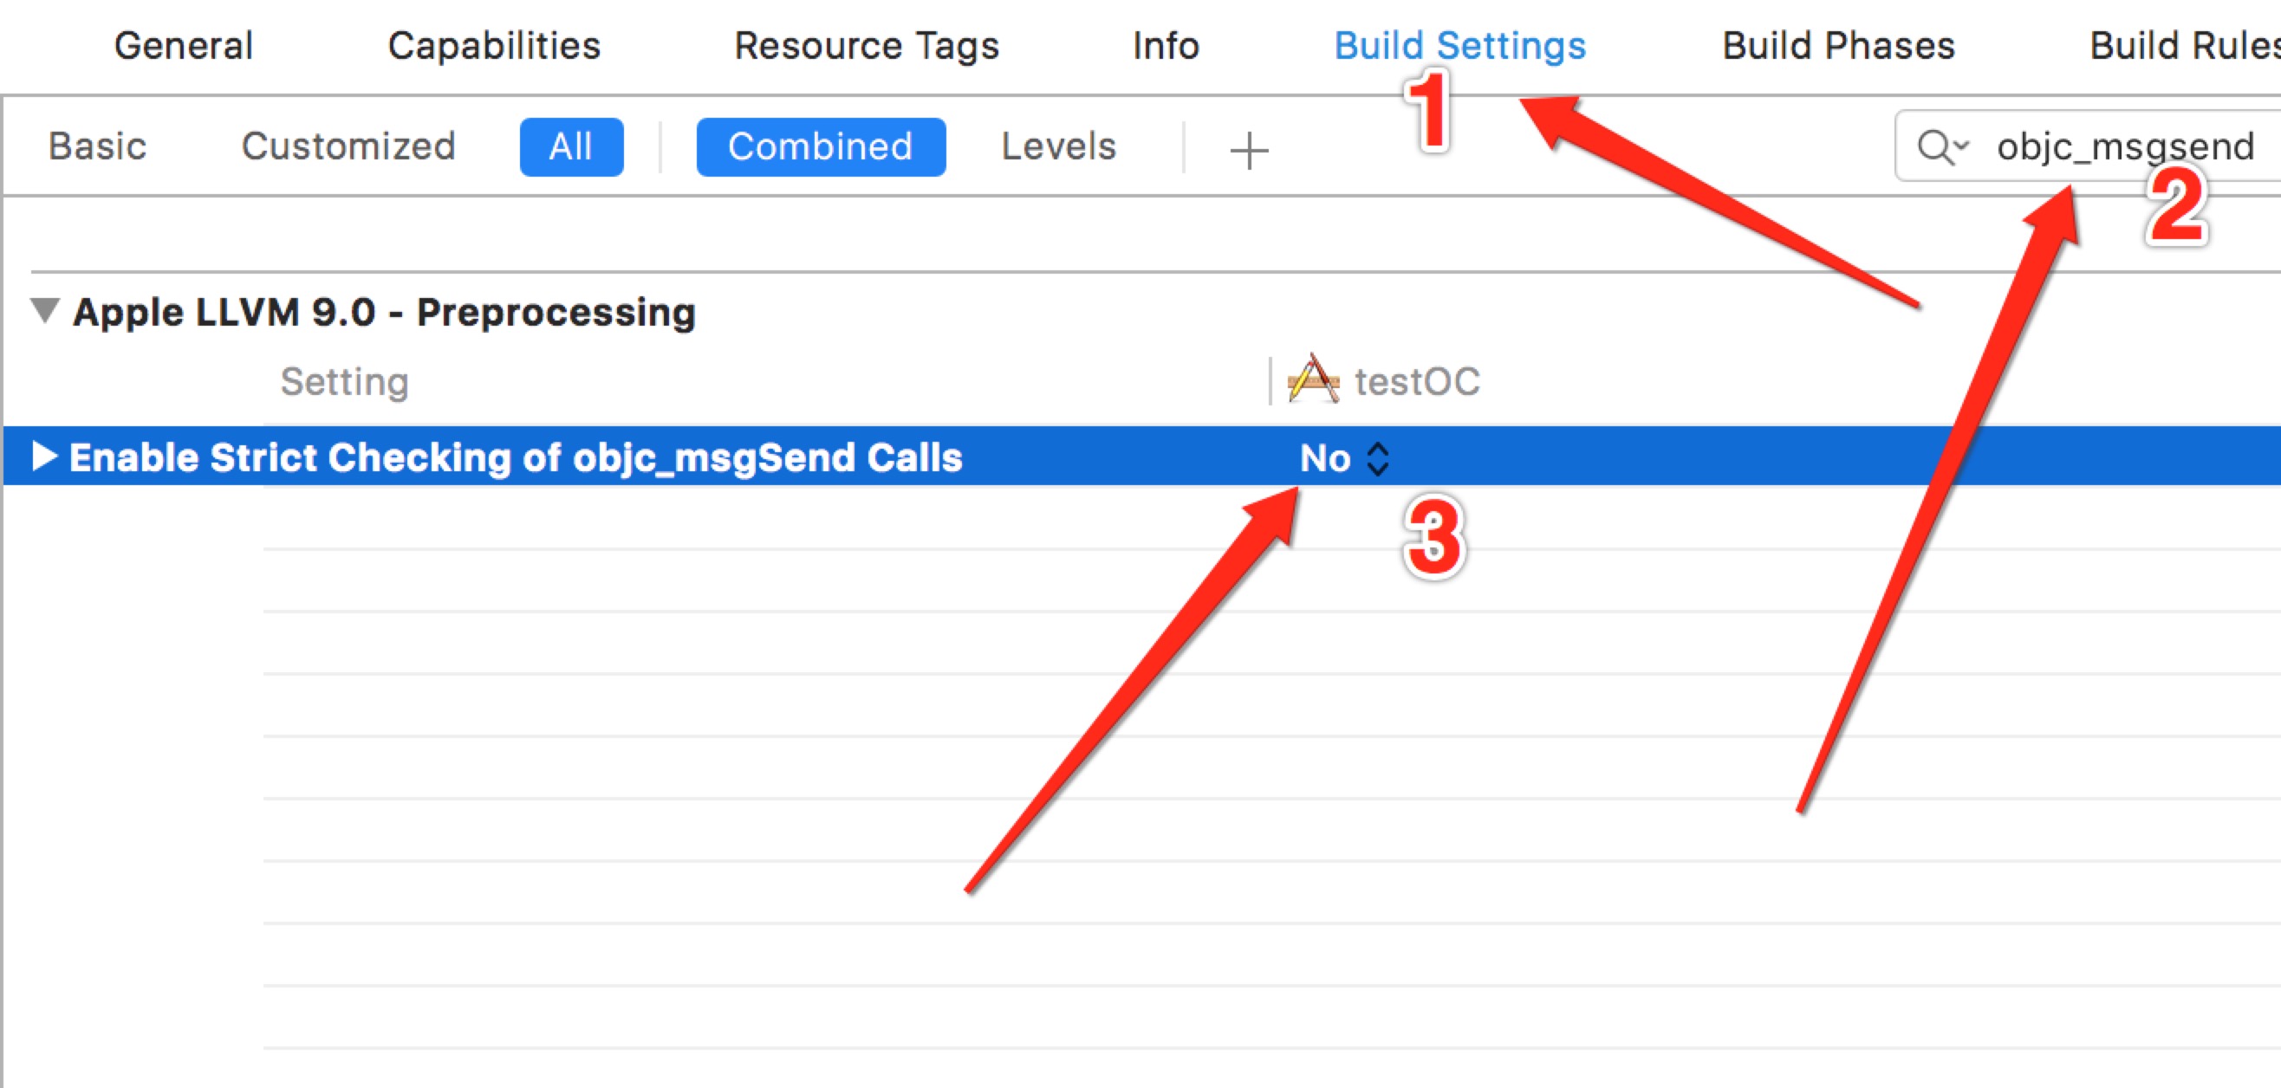The width and height of the screenshot is (2281, 1088).
Task: Click the Setting column header
Action: pos(344,382)
